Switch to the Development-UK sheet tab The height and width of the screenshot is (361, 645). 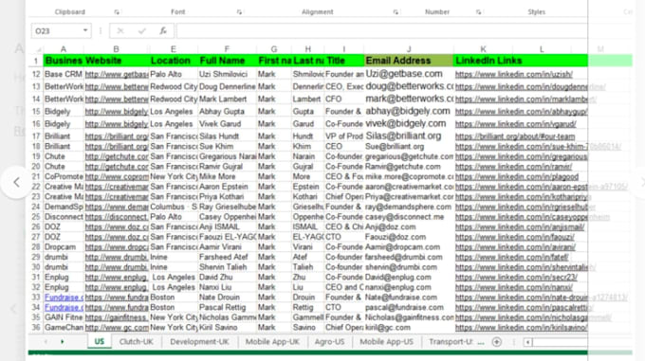coord(199,342)
